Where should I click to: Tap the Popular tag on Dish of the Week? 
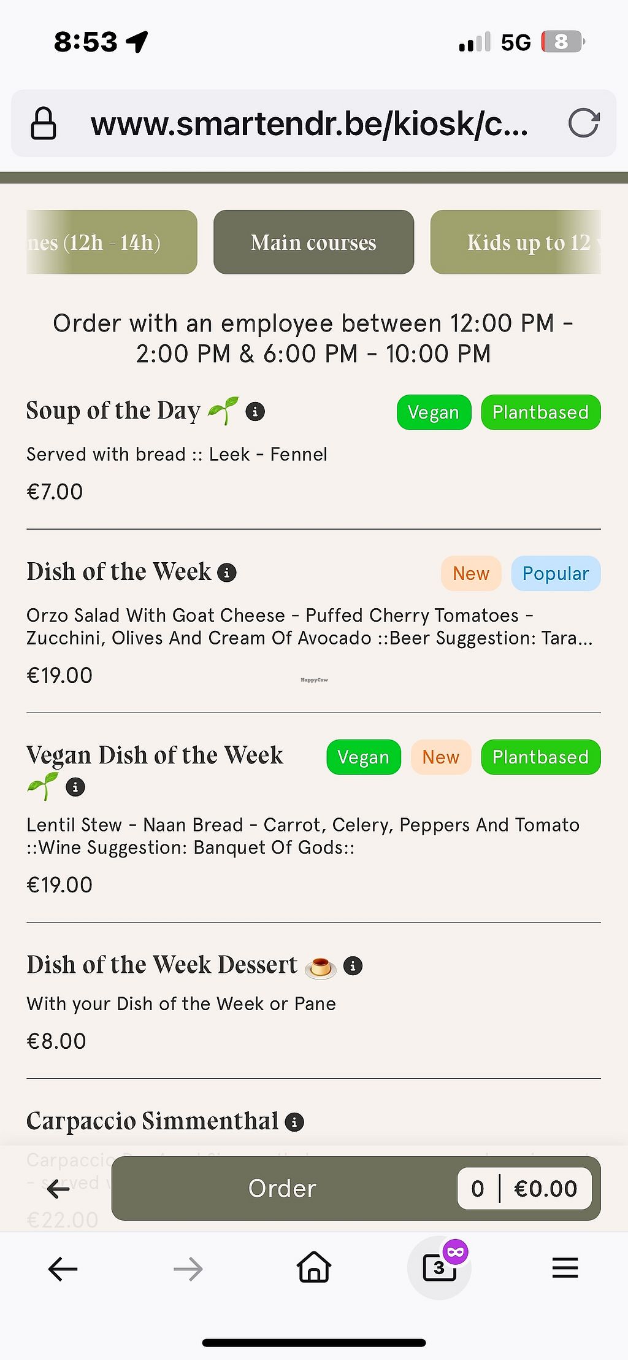tap(555, 574)
